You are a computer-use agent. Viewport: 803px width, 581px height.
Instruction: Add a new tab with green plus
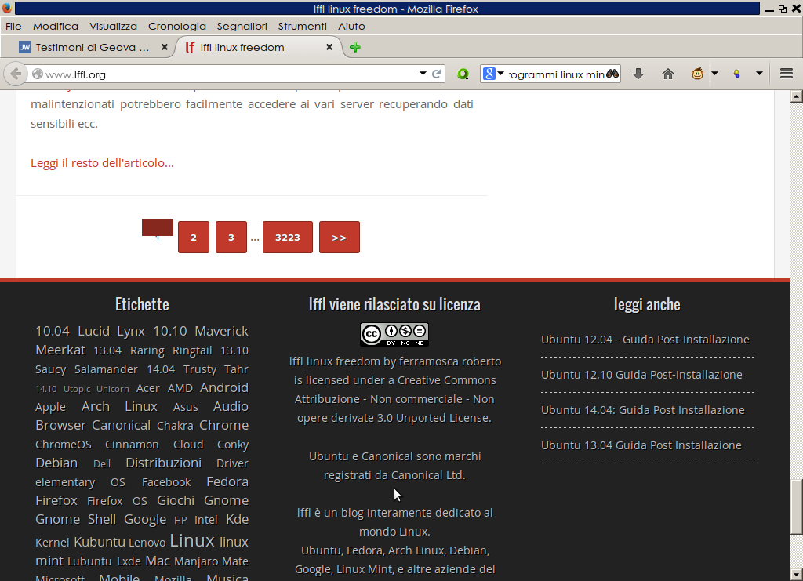pos(355,48)
